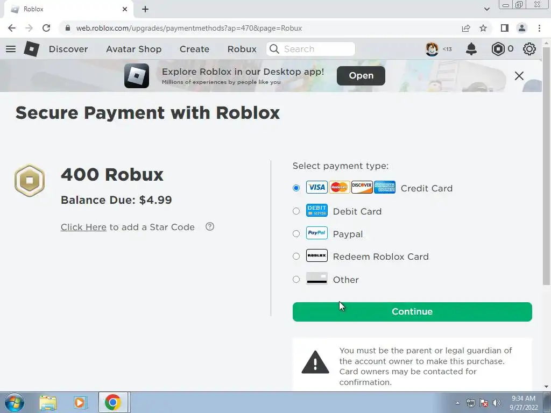The width and height of the screenshot is (551, 413).
Task: Open the Create menu
Action: point(194,49)
